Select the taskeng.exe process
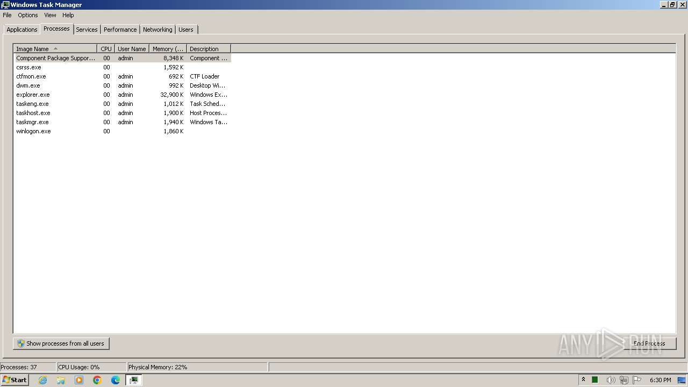This screenshot has width=688, height=387. [x=122, y=104]
